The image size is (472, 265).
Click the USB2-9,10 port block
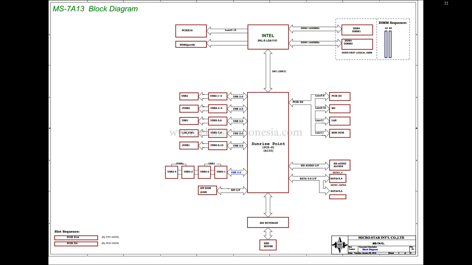pos(218,145)
